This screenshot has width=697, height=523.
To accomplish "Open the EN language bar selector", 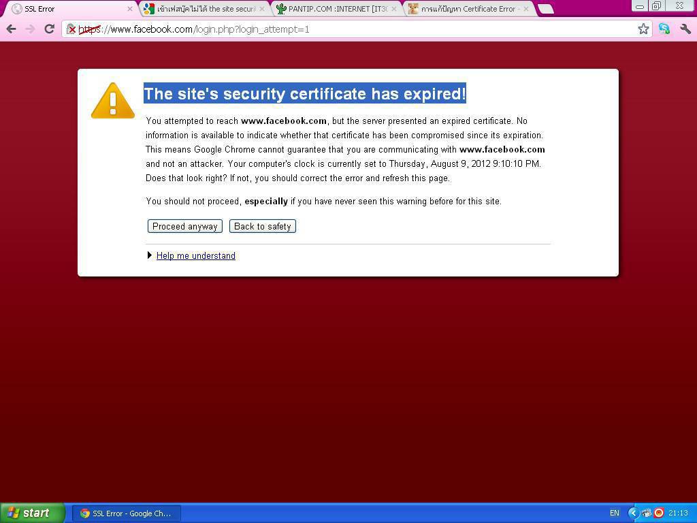I will tap(614, 513).
